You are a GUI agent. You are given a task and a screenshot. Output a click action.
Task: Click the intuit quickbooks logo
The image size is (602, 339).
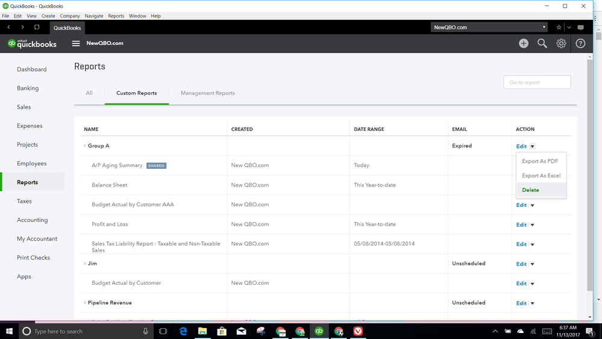(33, 43)
